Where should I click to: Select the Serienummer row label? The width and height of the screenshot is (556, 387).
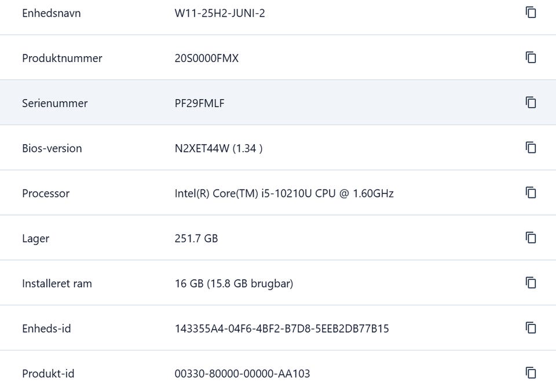pyautogui.click(x=54, y=103)
